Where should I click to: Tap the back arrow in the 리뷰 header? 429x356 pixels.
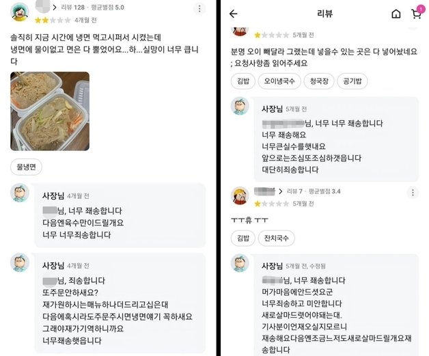point(234,14)
